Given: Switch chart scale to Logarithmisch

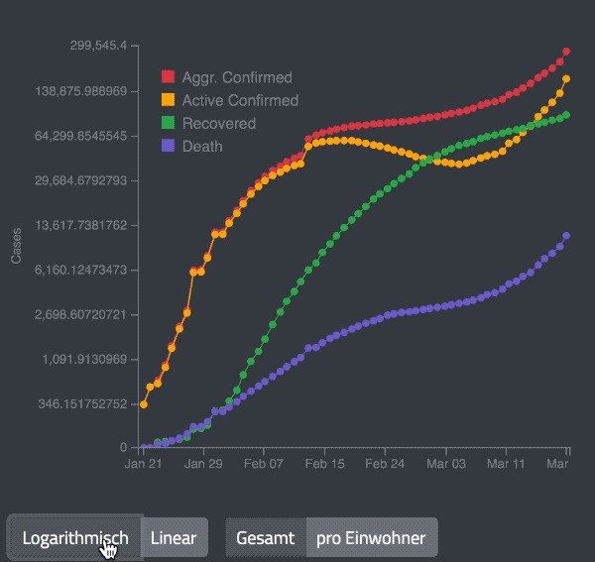Looking at the screenshot, I should [x=75, y=538].
